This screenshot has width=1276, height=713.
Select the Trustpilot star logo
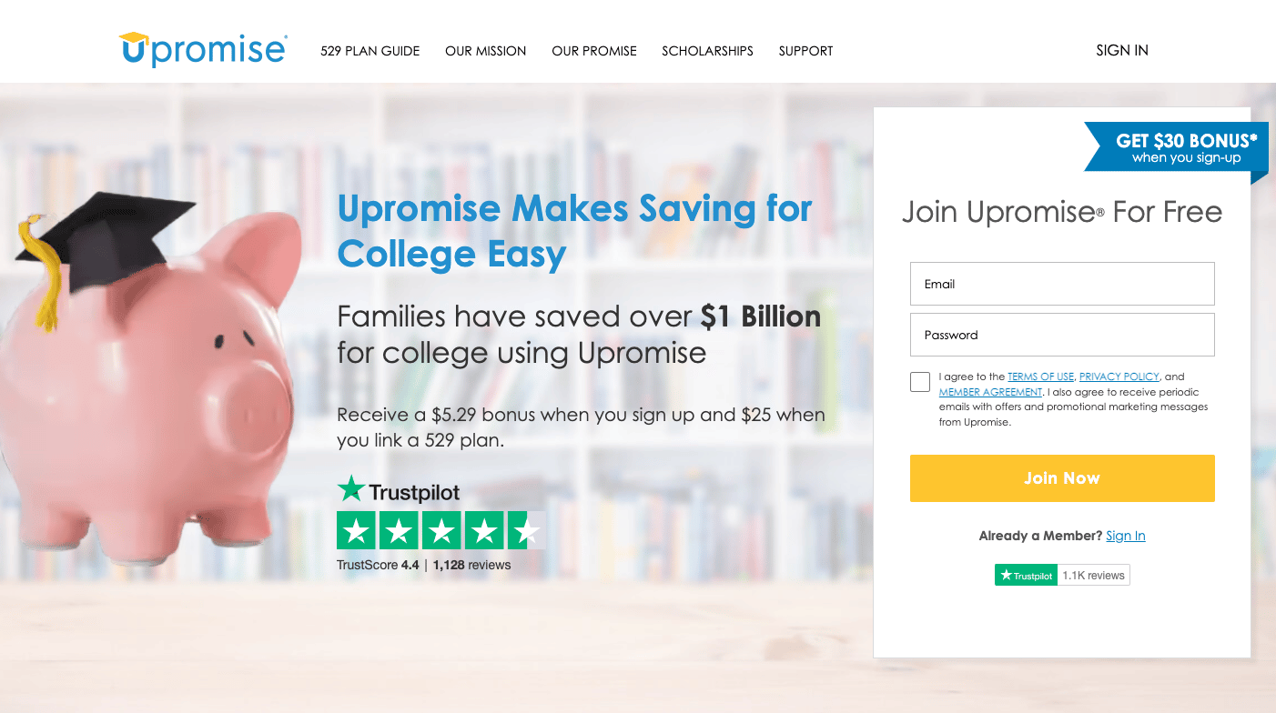(x=353, y=490)
